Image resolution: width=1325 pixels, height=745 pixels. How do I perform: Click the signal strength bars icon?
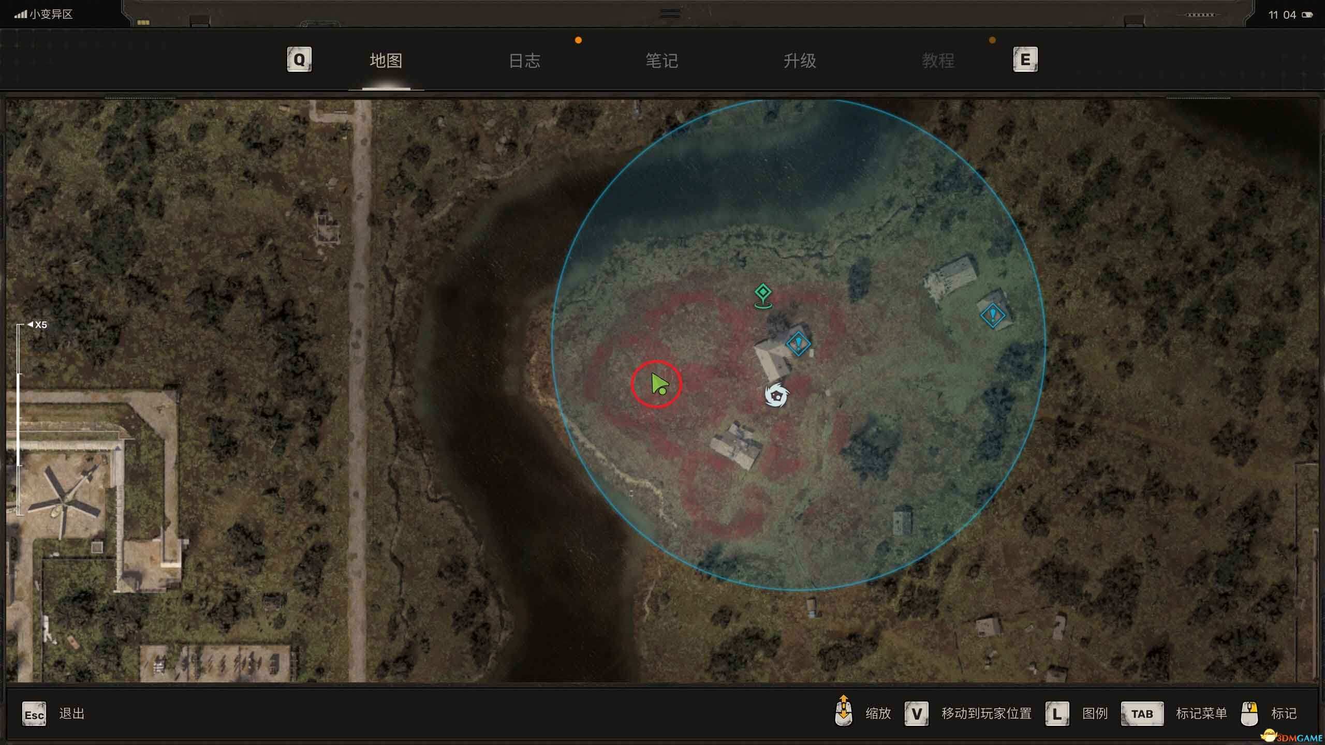(20, 14)
